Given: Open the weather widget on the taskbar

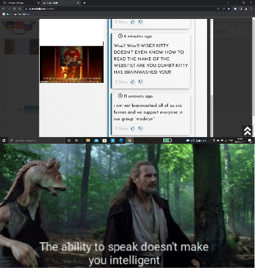Looking at the screenshot, I should tap(196, 141).
